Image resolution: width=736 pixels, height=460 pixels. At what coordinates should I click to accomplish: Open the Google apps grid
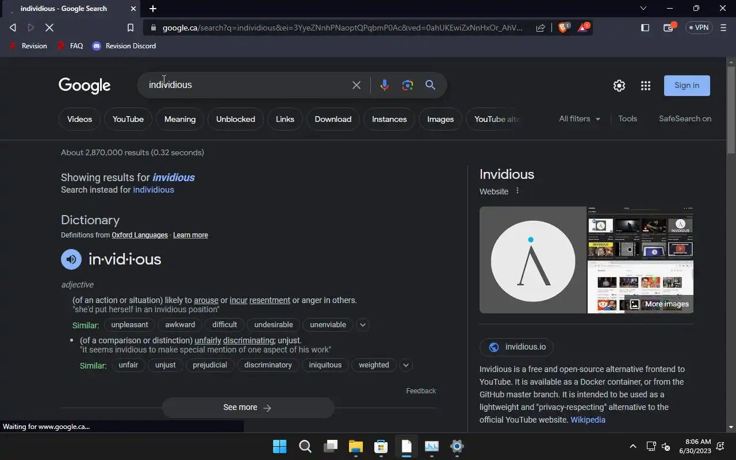(646, 86)
